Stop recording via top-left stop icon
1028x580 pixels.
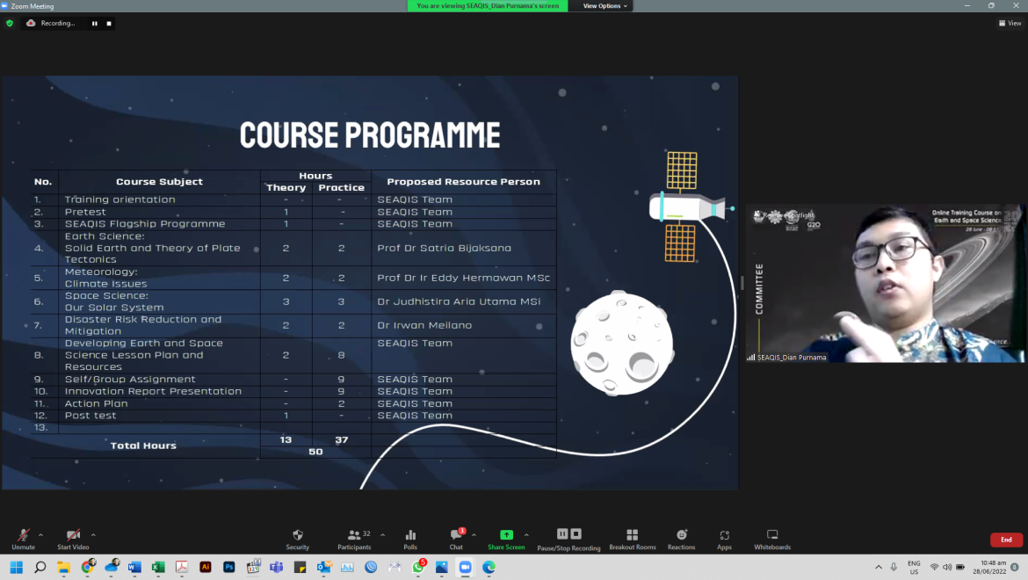[x=108, y=24]
